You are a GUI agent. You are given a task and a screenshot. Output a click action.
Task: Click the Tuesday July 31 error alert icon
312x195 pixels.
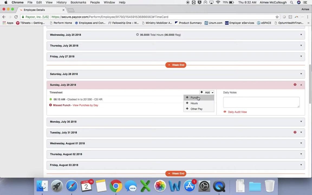[x=295, y=132]
